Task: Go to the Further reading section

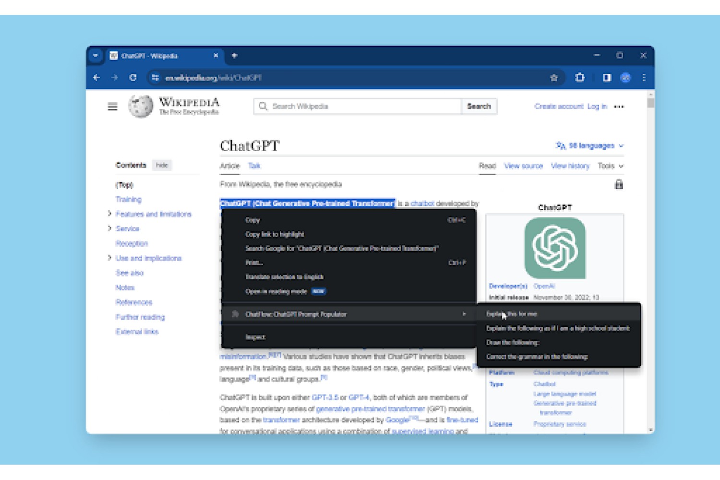Action: click(140, 317)
